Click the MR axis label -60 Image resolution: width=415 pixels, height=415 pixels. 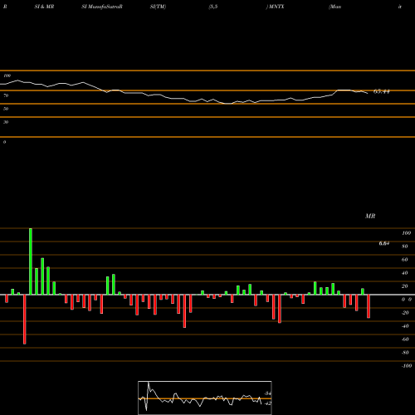(x=405, y=339)
